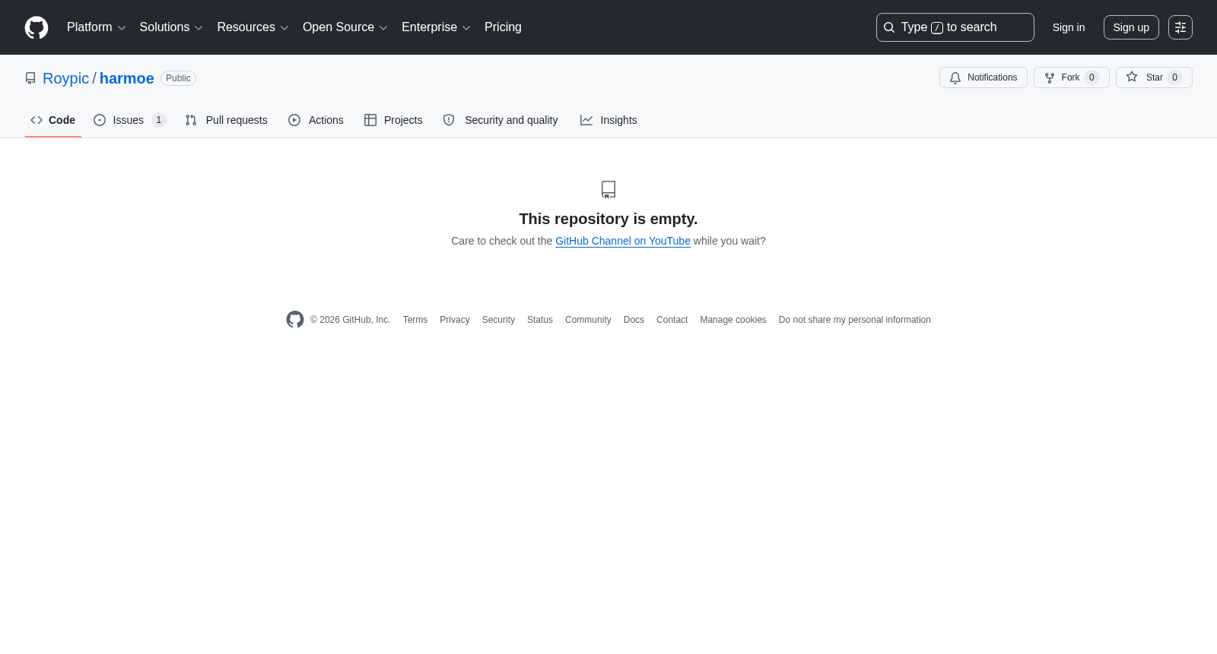1217x654 pixels.
Task: Click the Star button label
Action: click(1155, 77)
